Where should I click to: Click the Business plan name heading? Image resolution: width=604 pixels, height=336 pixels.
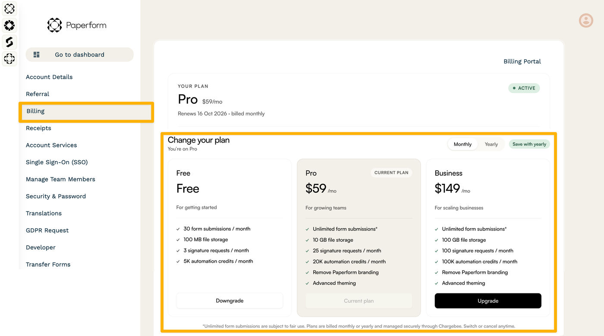tap(449, 173)
